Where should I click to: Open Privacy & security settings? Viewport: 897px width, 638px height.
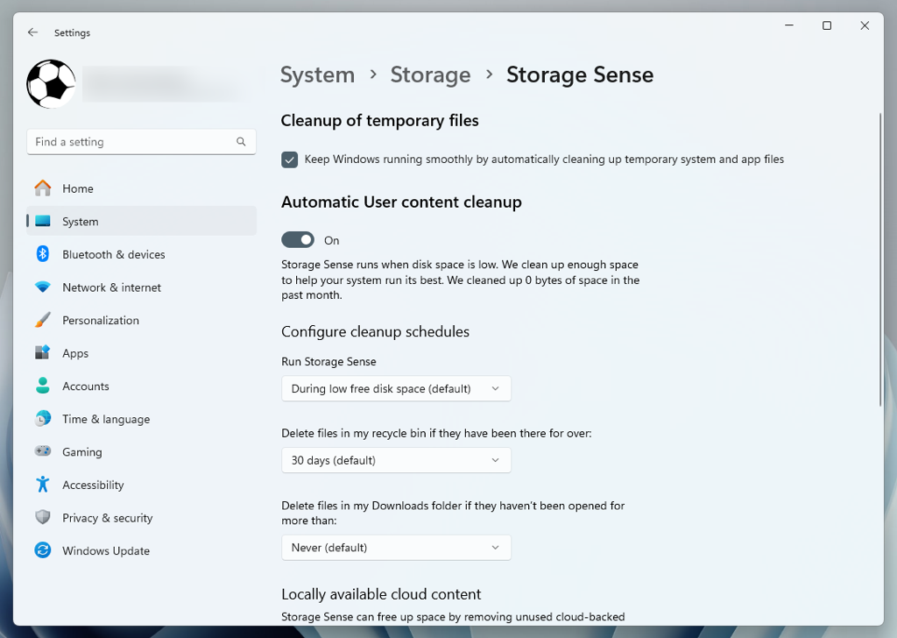[141, 517]
